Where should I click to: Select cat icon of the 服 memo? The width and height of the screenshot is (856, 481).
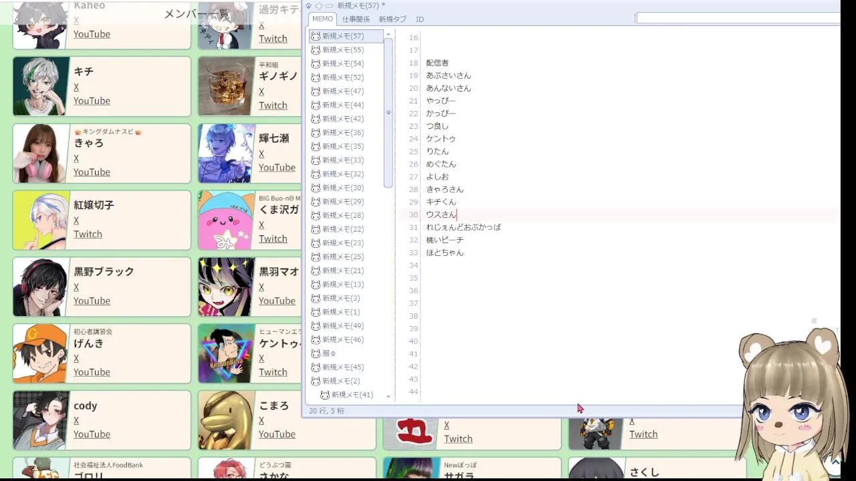(316, 353)
